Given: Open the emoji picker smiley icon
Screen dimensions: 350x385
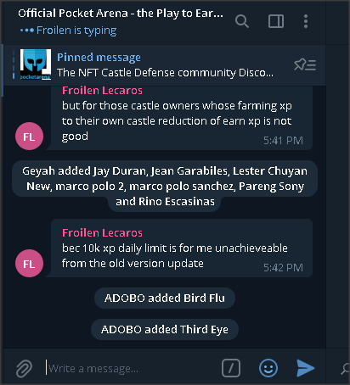Looking at the screenshot, I should 268,368.
